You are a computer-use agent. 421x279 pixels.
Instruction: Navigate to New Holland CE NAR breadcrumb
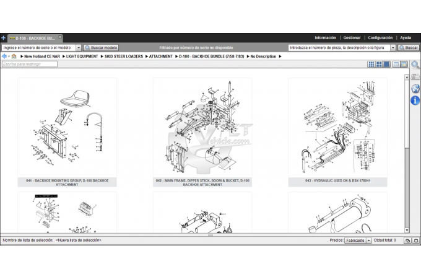tap(42, 56)
